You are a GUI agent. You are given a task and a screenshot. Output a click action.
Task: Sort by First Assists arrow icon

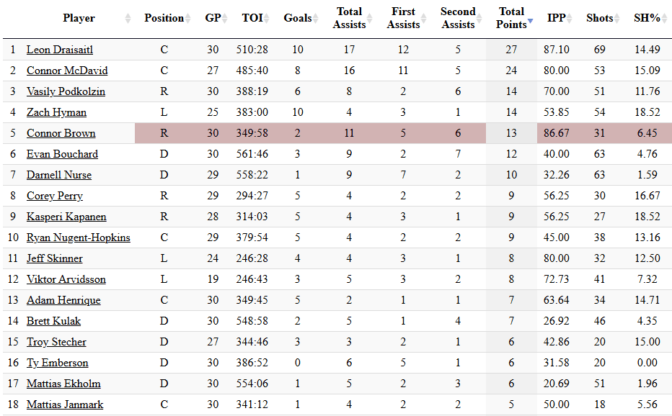click(x=424, y=19)
